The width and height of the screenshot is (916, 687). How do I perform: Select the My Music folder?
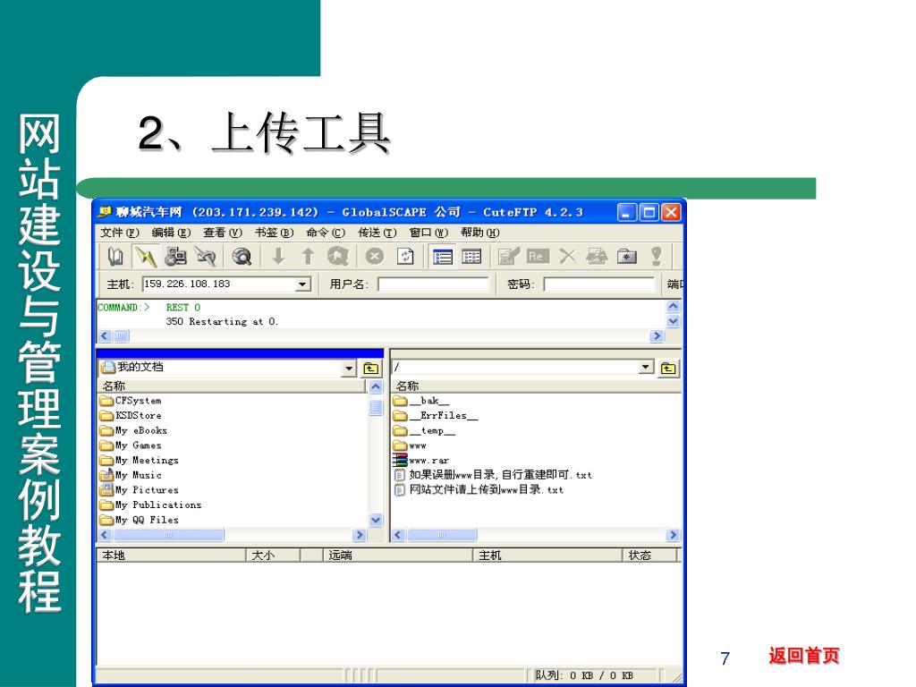pos(131,475)
